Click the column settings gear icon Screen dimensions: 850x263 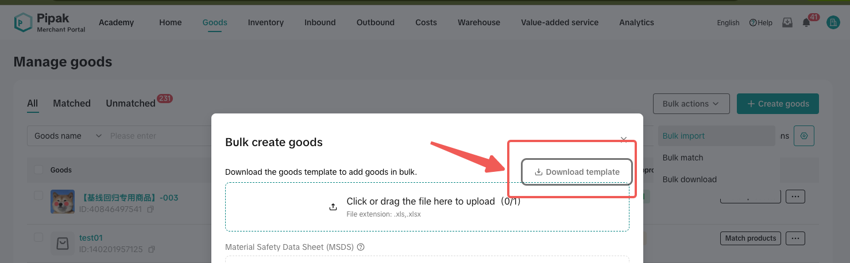[803, 136]
